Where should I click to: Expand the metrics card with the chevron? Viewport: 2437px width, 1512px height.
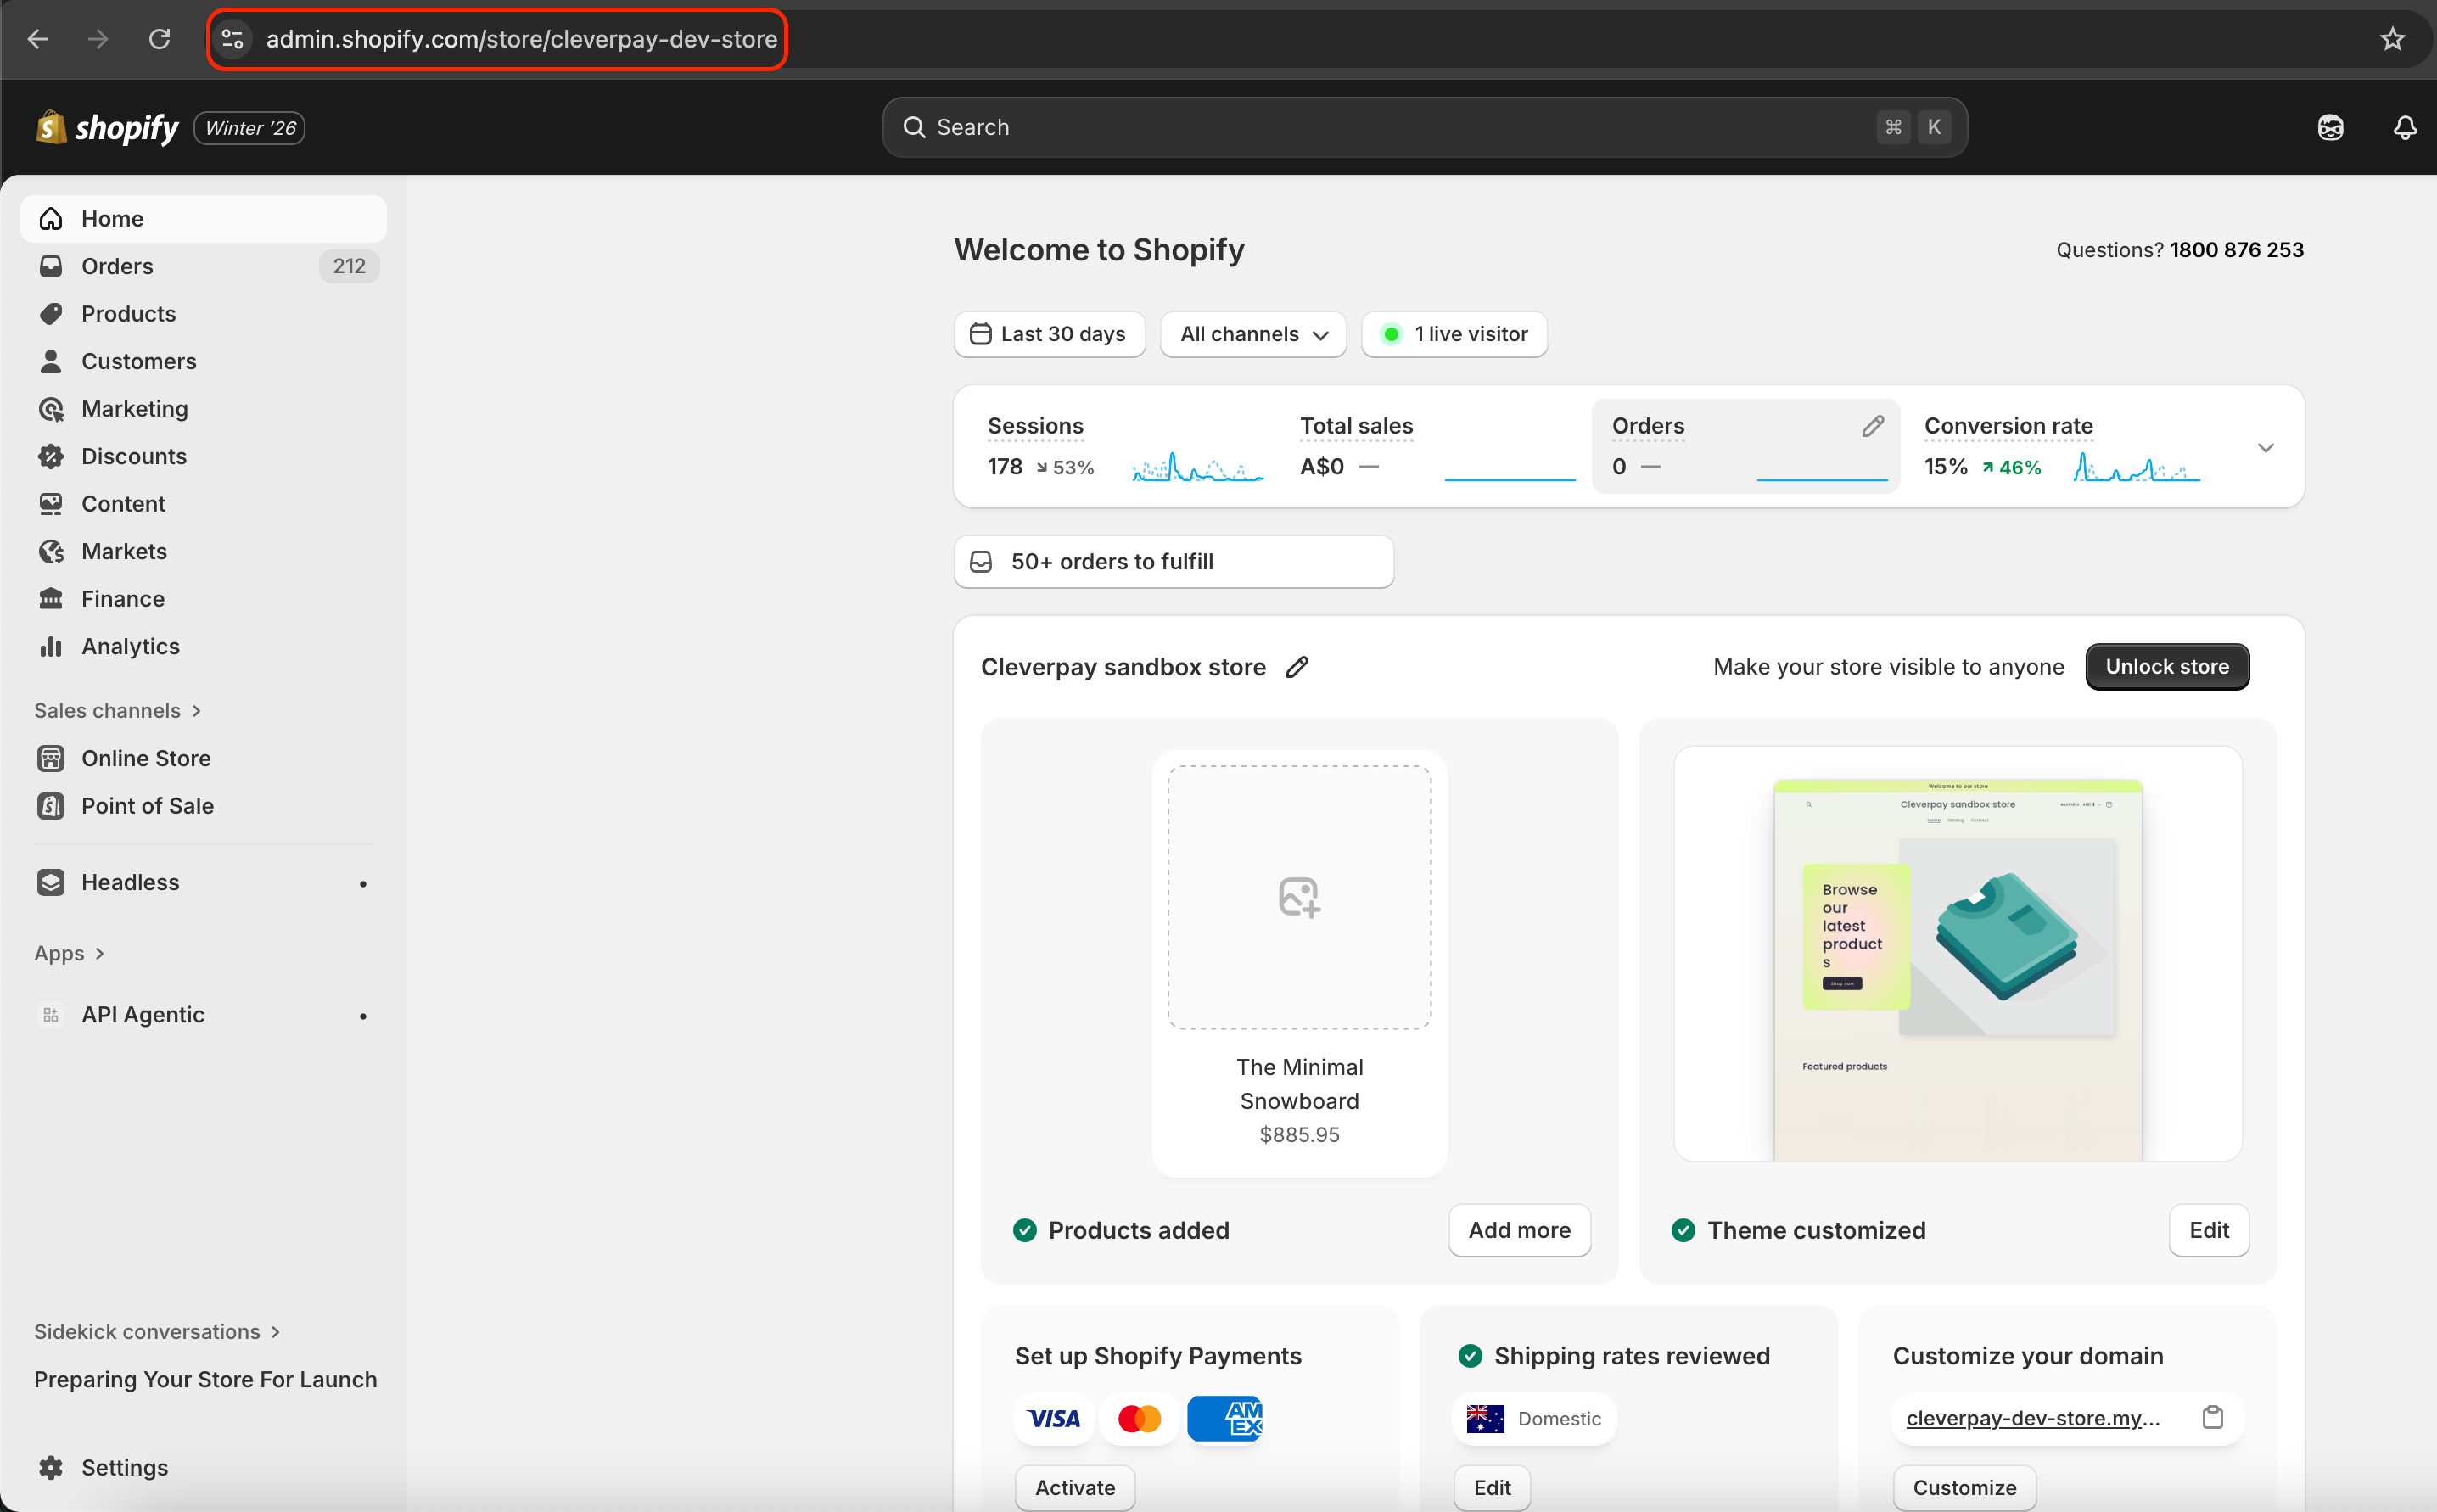(x=2265, y=447)
